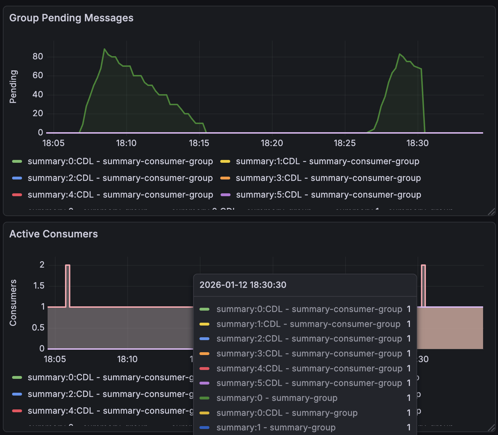Toggle summary:0:CDL series label in Pending Messages legend
This screenshot has height=435, width=498.
pyautogui.click(x=120, y=161)
